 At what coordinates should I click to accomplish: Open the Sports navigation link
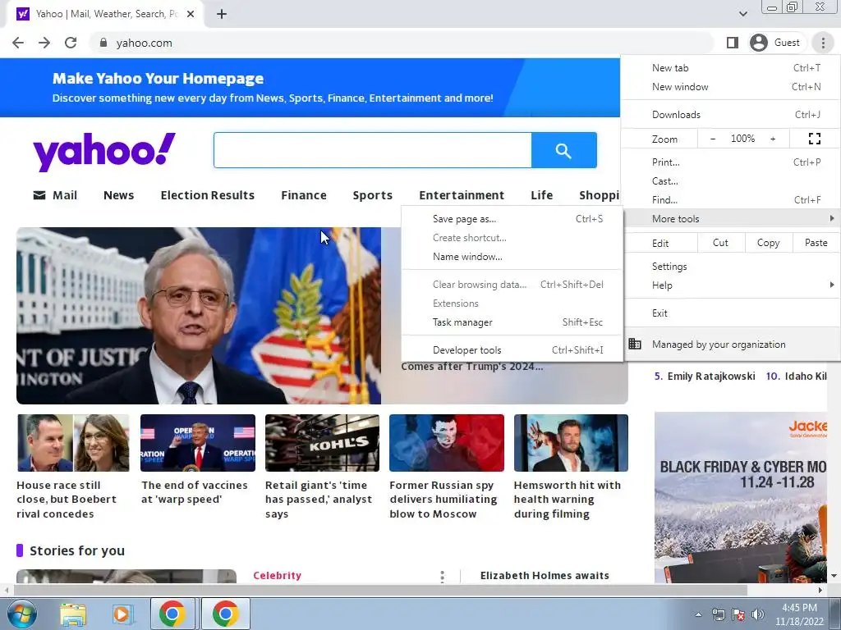tap(373, 195)
